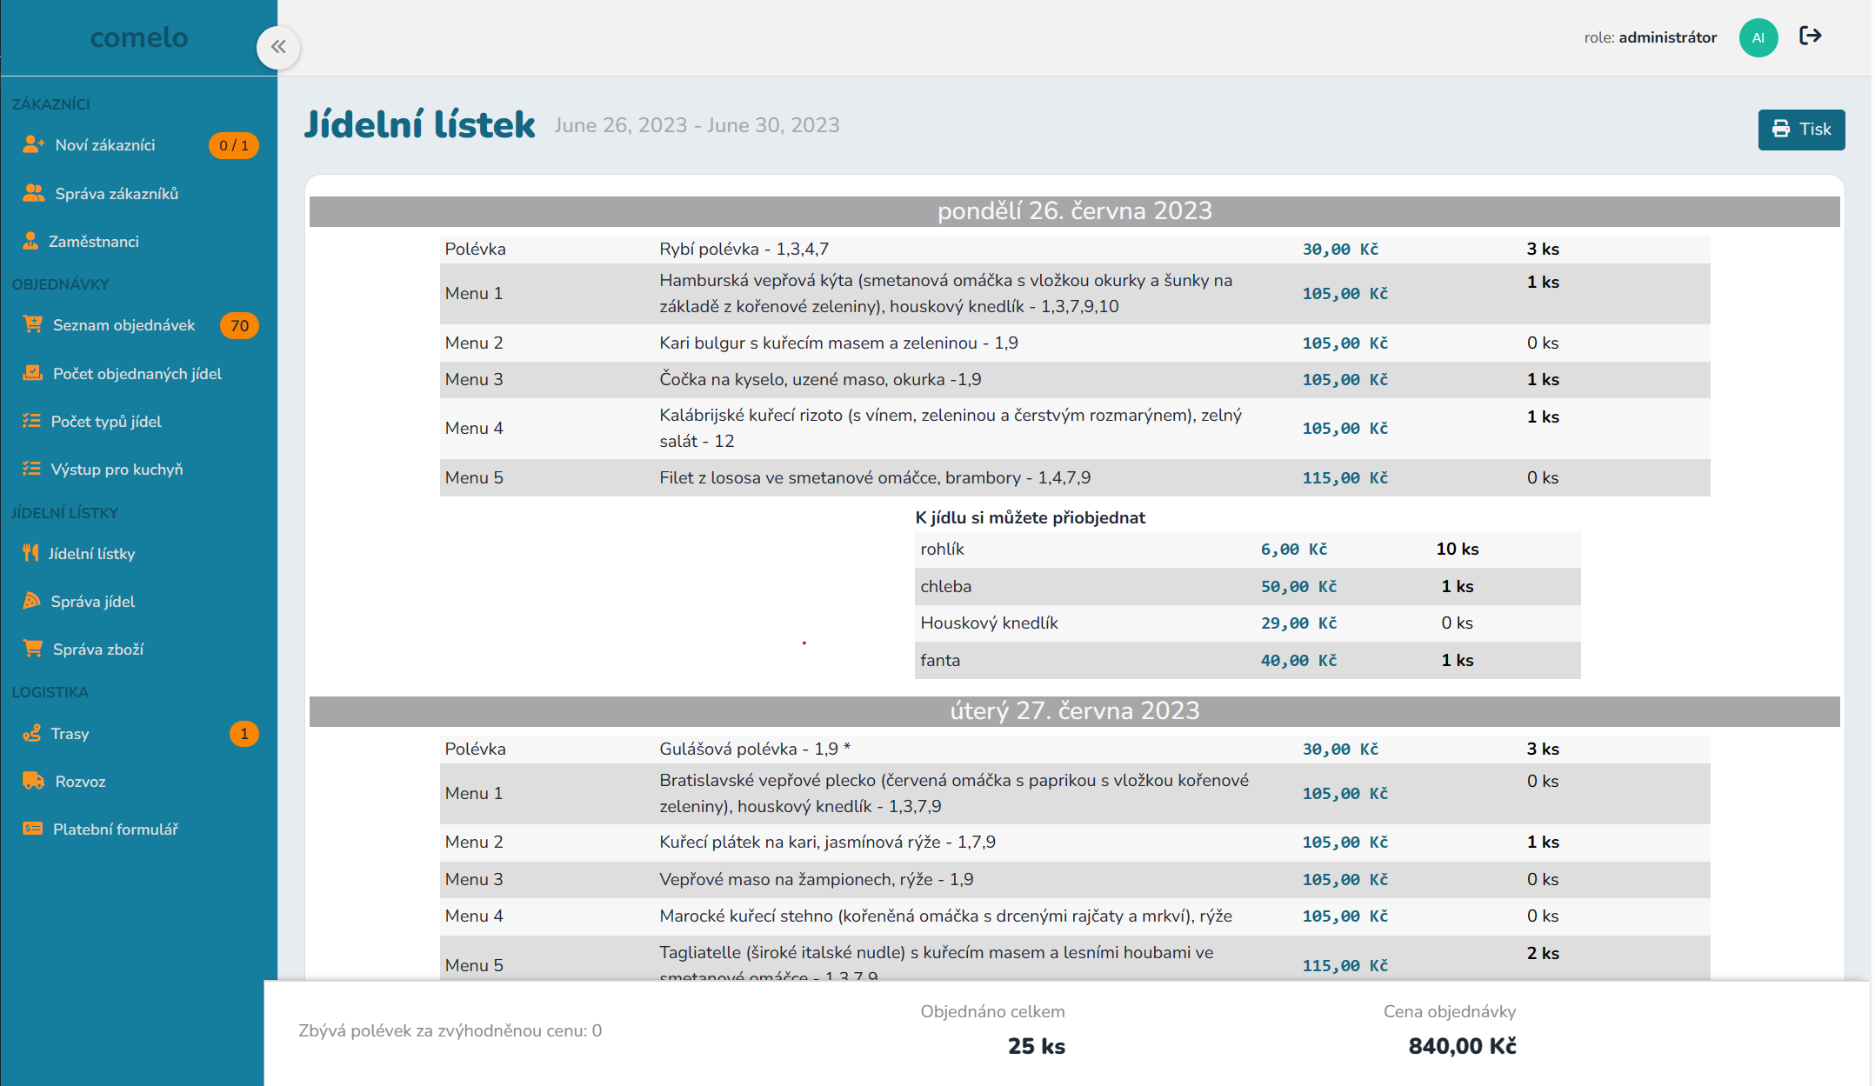Click the comelo logo

tap(139, 37)
